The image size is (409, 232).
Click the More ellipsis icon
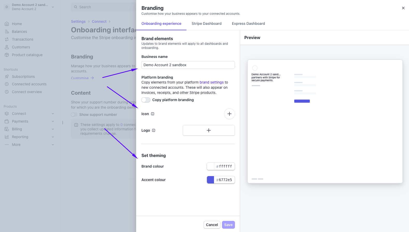(7, 145)
